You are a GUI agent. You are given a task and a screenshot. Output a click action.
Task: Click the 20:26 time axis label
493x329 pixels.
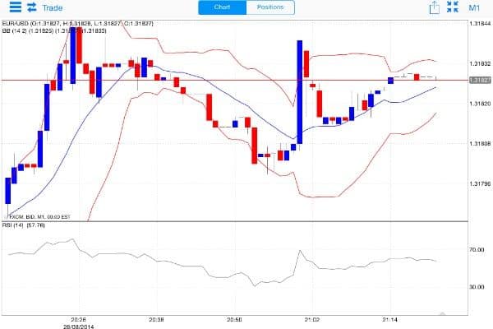click(x=79, y=320)
